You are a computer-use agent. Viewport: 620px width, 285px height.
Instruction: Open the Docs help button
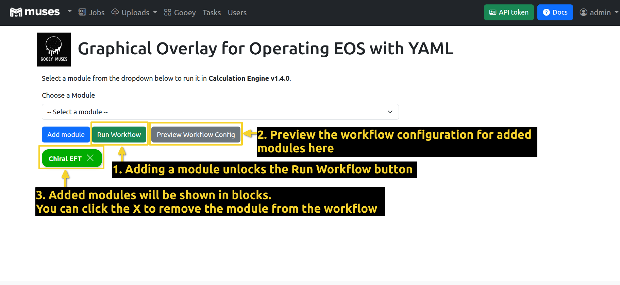coord(555,13)
